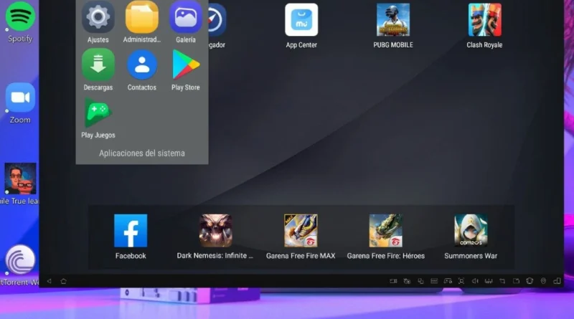The width and height of the screenshot is (574, 319).
Task: Launch Dark Nemesis: Infinite game
Action: pos(216,231)
